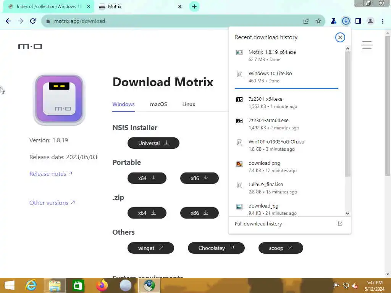Click the page vertical scrollbar thumb

pos(388,106)
